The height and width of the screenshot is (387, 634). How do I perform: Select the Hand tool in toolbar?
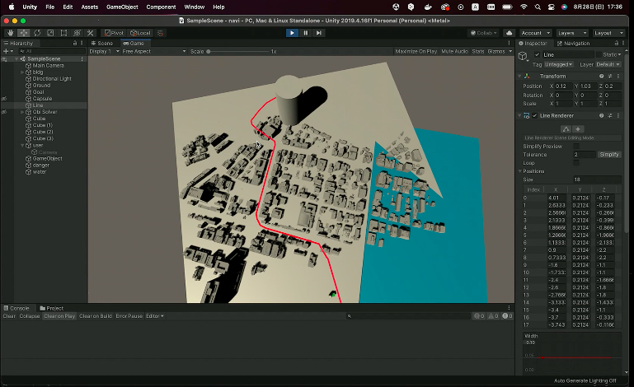10,33
